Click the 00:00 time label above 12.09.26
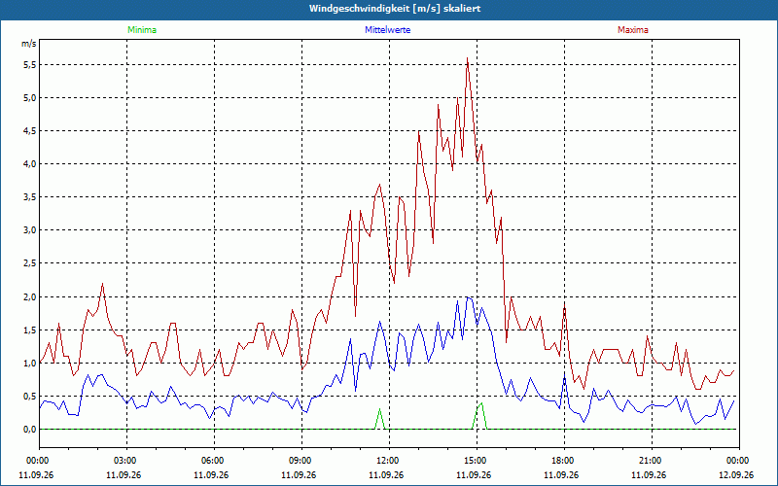This screenshot has width=778, height=486. [737, 461]
